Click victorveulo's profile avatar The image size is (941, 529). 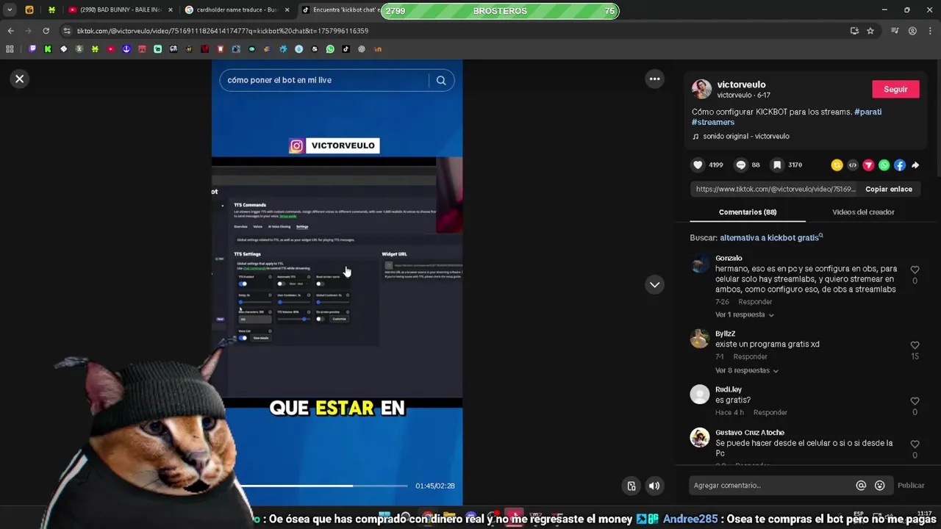[701, 90]
